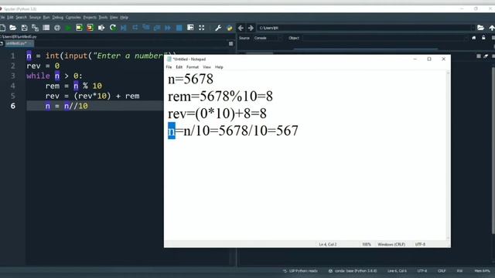Click highlighted 'n' on Notepad line four

point(172,131)
